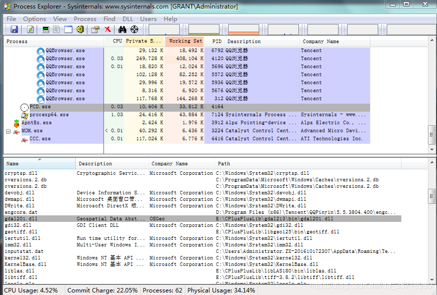Open the Help menu

click(170, 19)
